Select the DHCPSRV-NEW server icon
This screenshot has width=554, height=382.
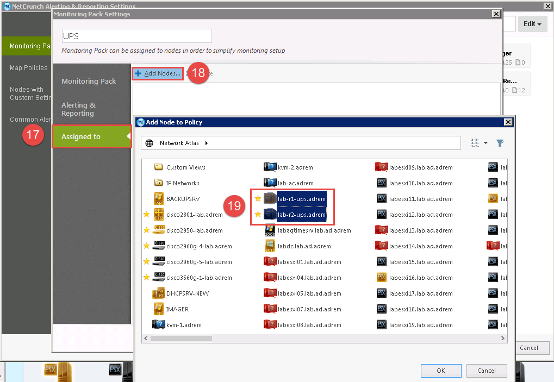(x=159, y=293)
